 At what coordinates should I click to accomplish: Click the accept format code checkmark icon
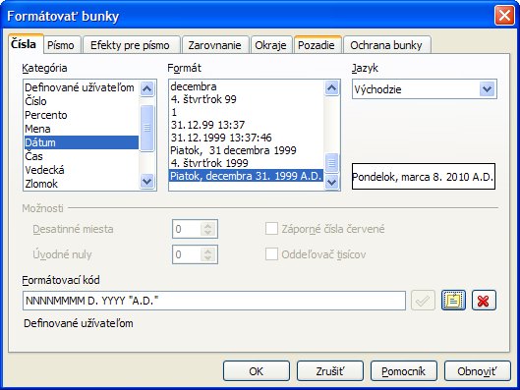click(423, 301)
